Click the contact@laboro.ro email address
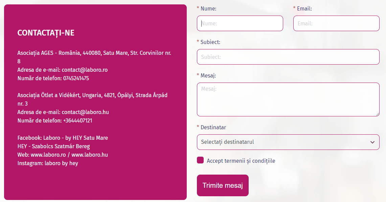The width and height of the screenshot is (386, 202). pyautogui.click(x=85, y=70)
